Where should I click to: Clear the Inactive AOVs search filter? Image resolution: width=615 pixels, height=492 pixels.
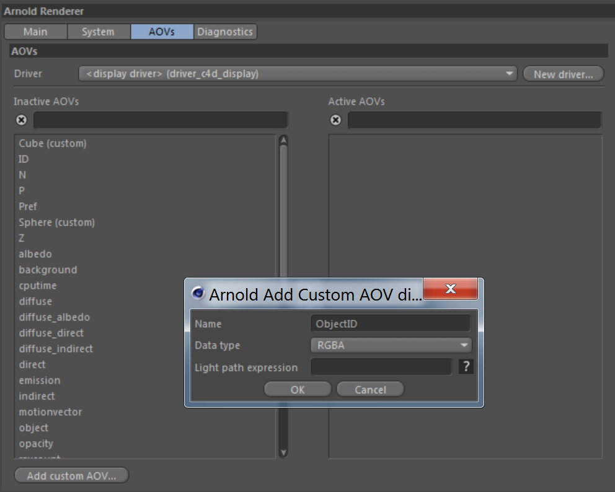click(21, 120)
